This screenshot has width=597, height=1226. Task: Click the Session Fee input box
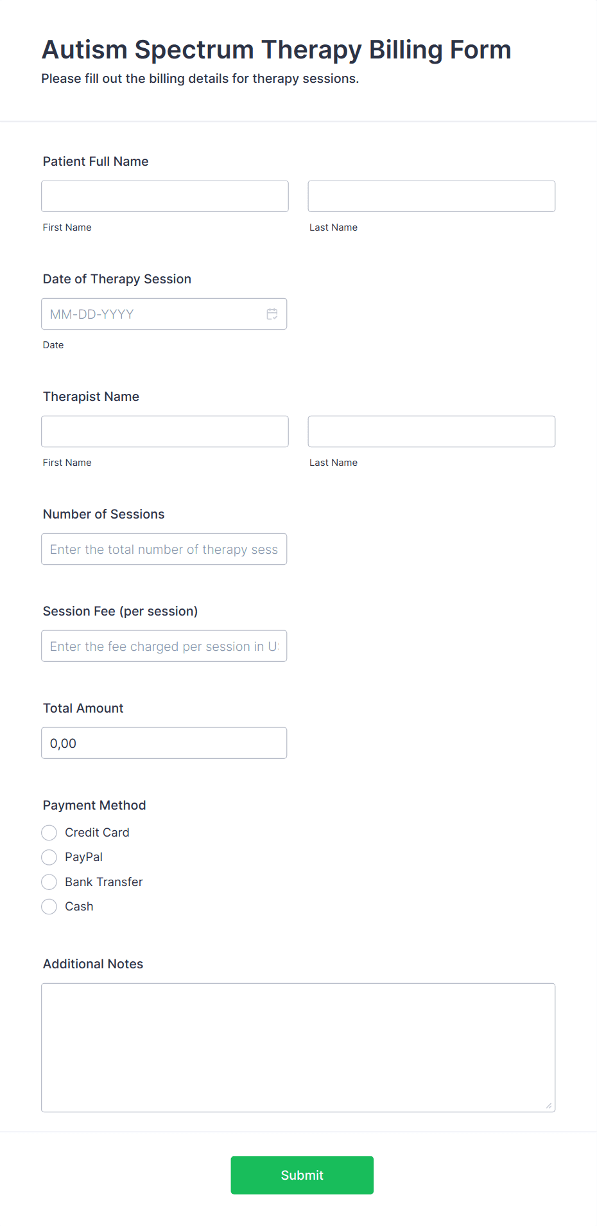[x=164, y=646]
